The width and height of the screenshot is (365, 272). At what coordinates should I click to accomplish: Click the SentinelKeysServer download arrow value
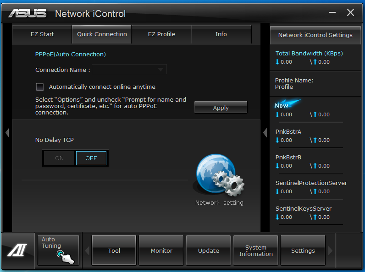[x=283, y=217]
